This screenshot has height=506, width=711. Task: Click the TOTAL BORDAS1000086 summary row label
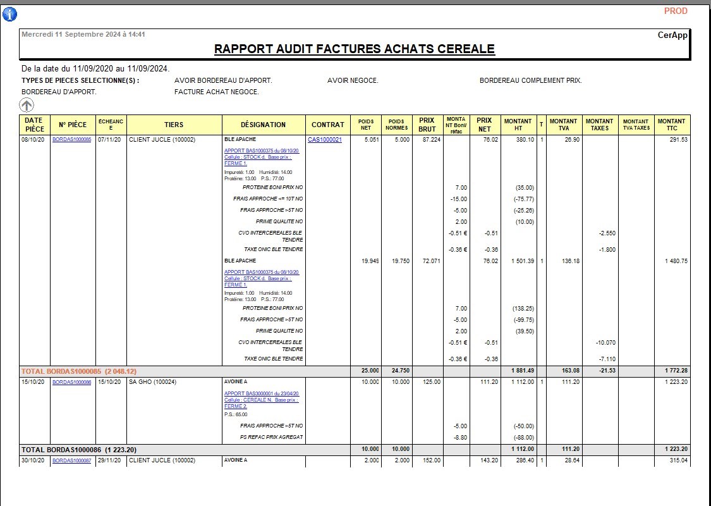[x=79, y=450]
